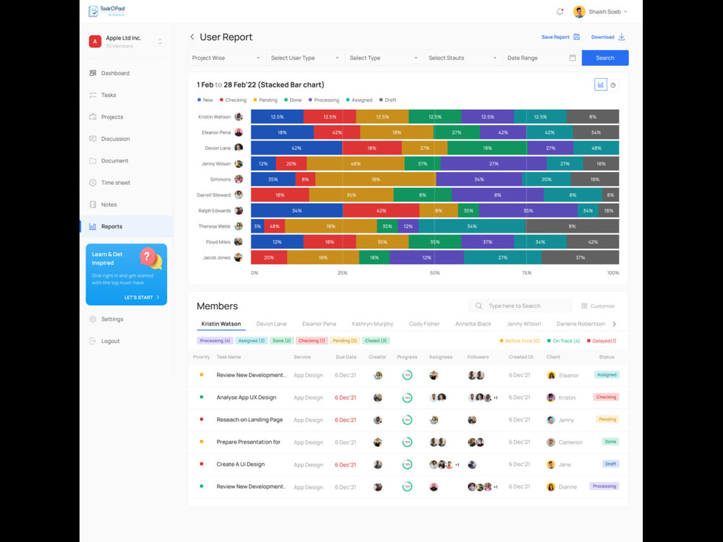Toggle the Assigned (3) filter chip
This screenshot has width=723, height=542.
[252, 340]
